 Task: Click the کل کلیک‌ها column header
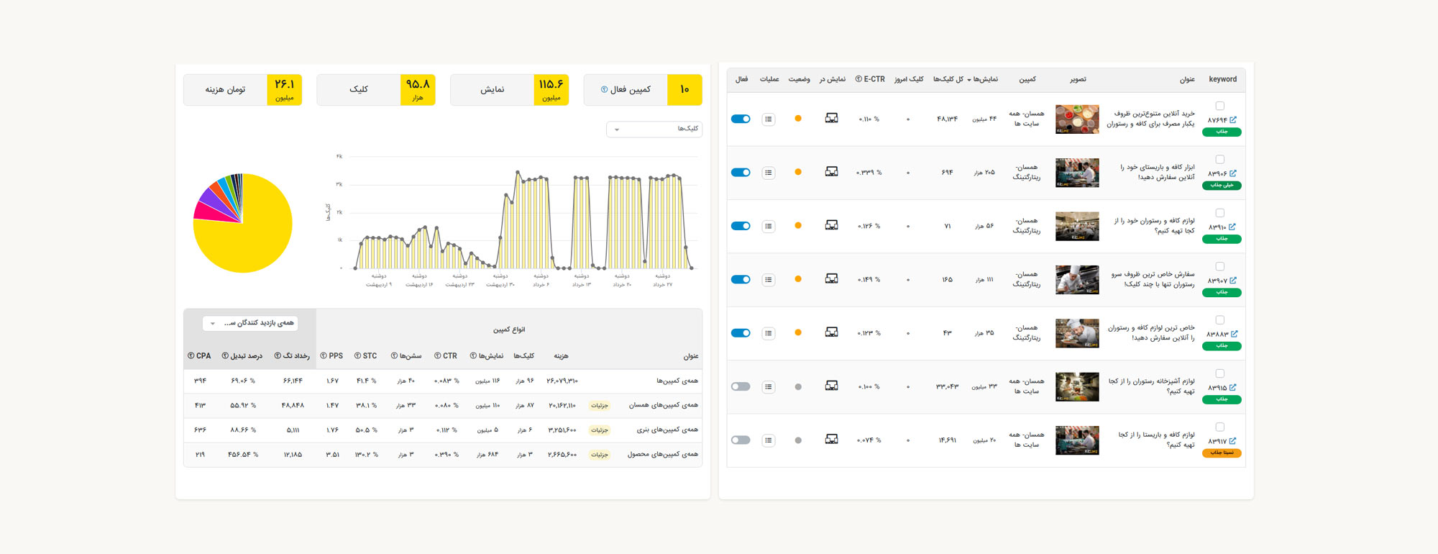[948, 79]
